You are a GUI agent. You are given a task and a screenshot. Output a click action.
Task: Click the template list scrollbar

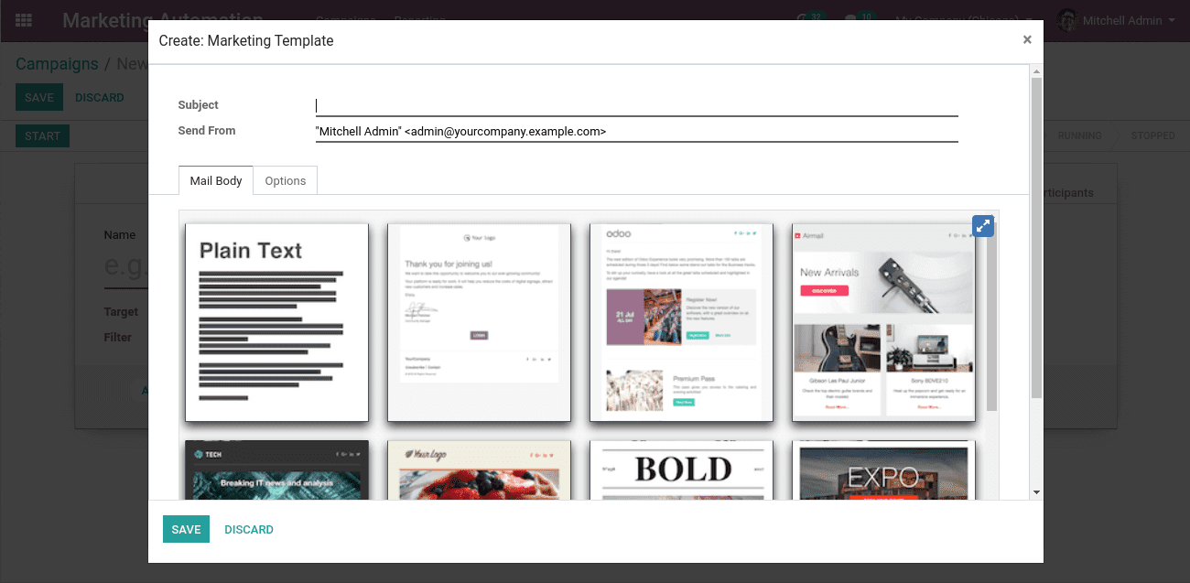[992, 316]
